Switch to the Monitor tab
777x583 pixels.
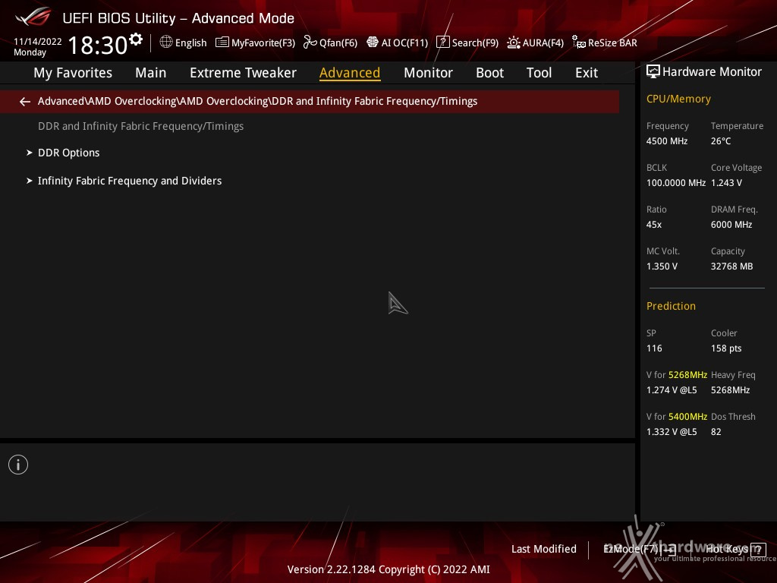point(428,73)
